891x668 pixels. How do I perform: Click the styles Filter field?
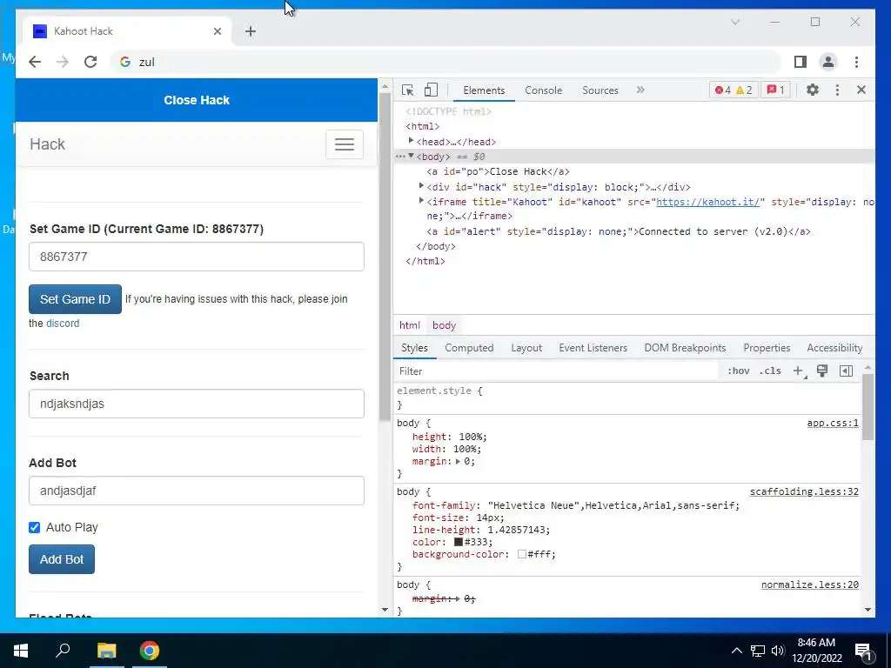[x=557, y=371]
